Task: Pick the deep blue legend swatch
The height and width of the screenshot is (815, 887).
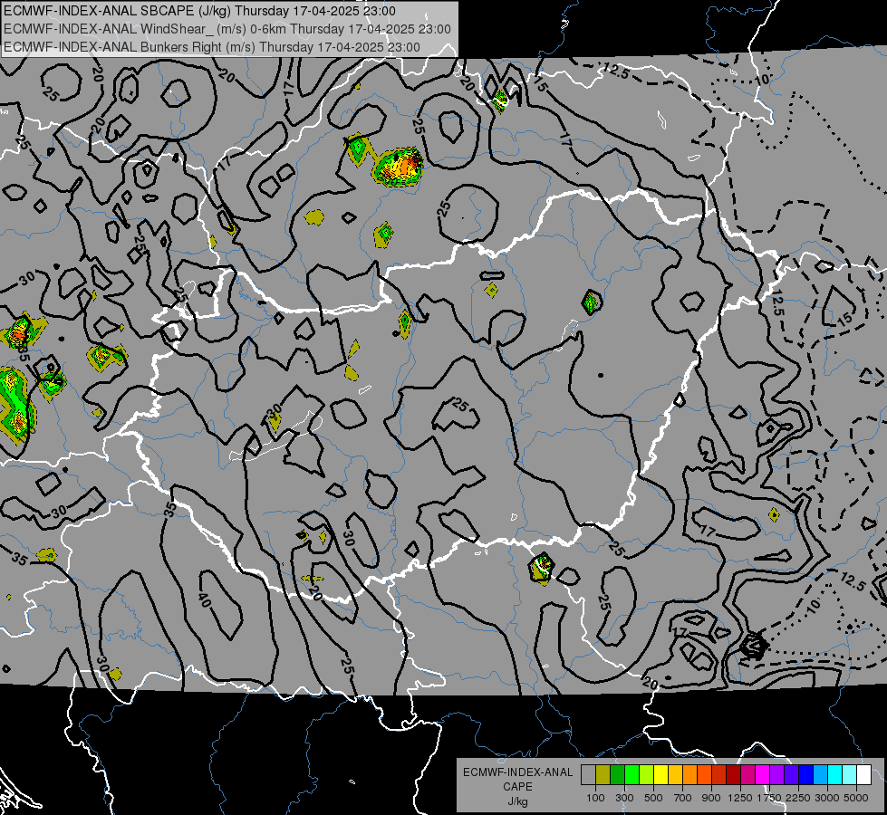Action: [805, 775]
